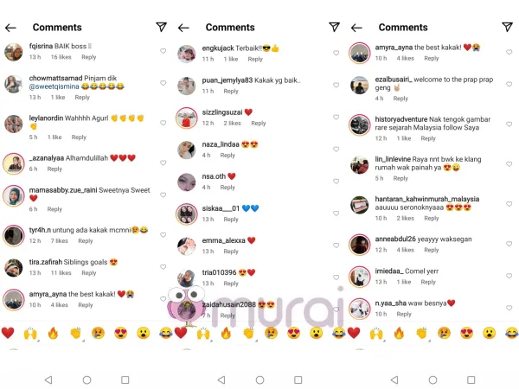Tap back arrow in right Comments panel

coord(356,28)
